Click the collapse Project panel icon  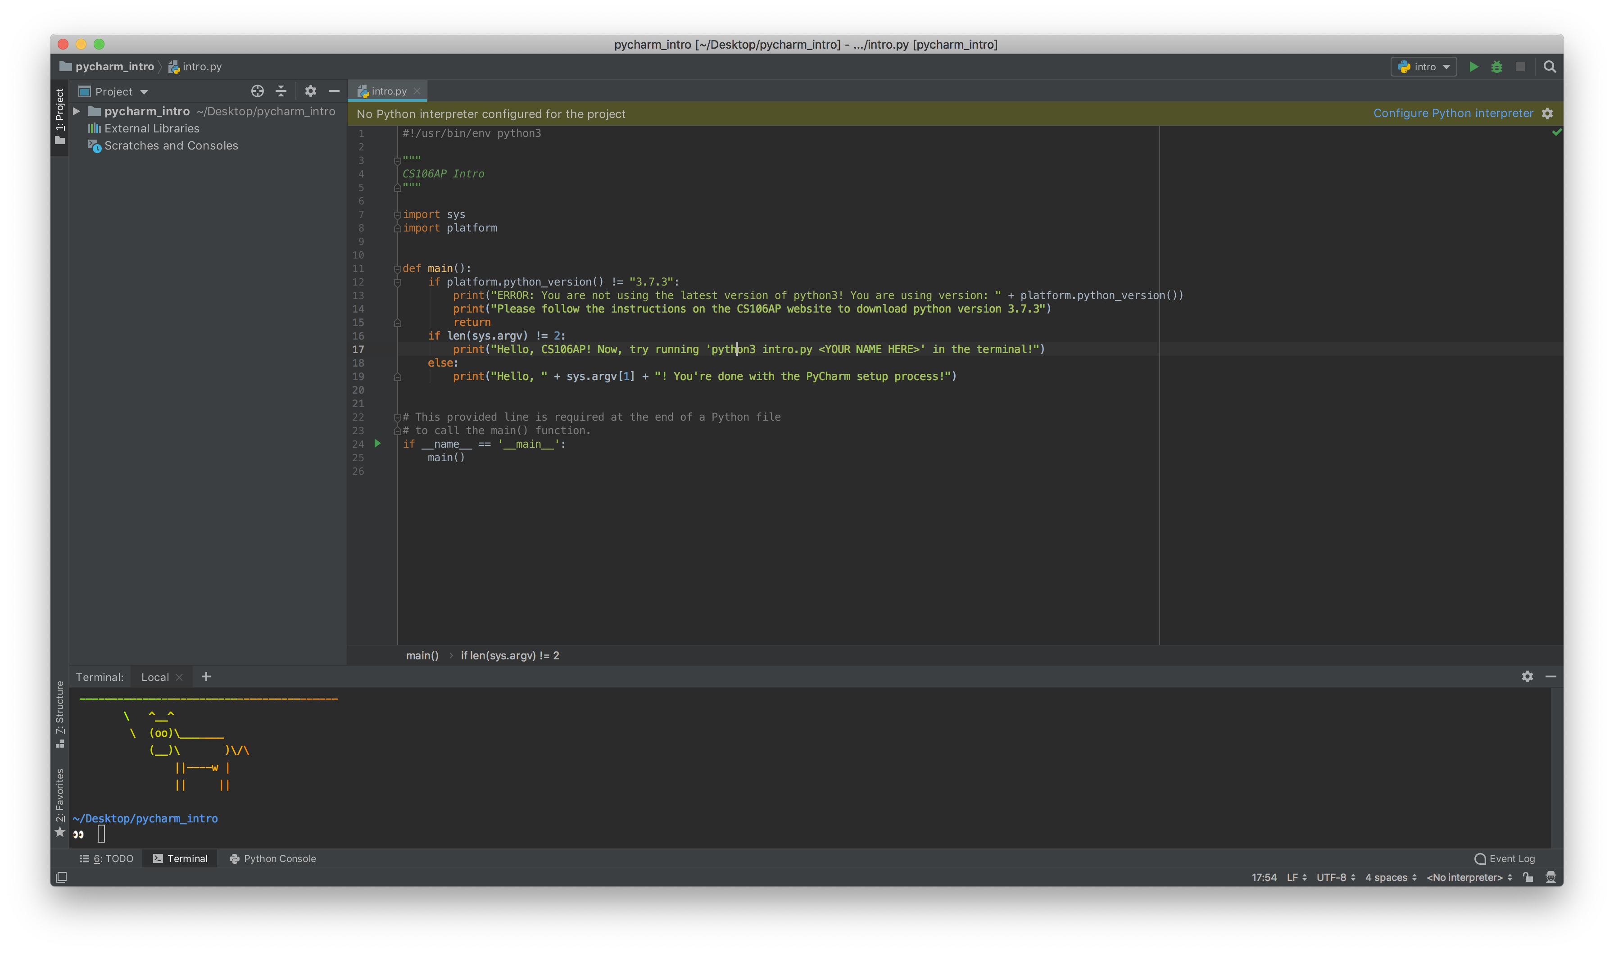(333, 91)
